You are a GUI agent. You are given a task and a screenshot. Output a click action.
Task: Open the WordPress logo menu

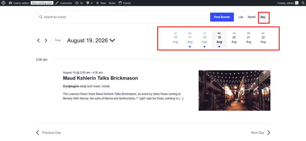[x=4, y=3]
